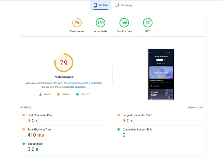Click the green circle 90–100 legend icon
Viewport: 223px width, 156px height.
coord(77,94)
